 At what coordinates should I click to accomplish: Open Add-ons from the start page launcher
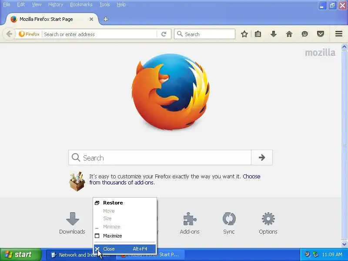pyautogui.click(x=190, y=223)
